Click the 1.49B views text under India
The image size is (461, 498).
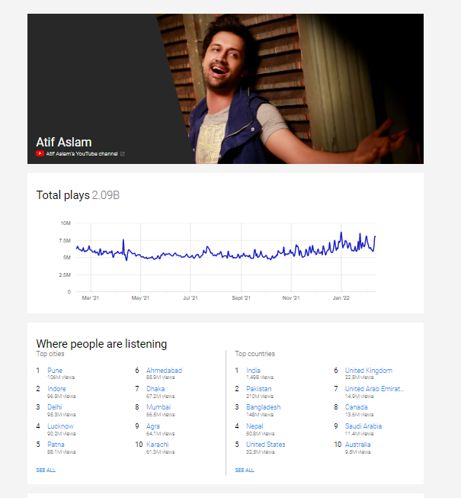click(x=260, y=378)
